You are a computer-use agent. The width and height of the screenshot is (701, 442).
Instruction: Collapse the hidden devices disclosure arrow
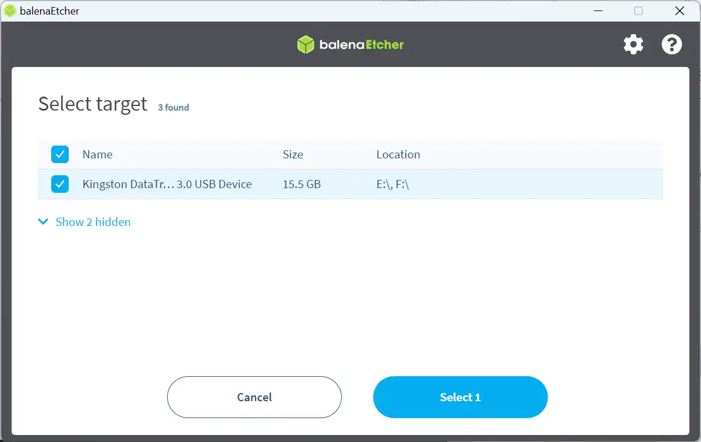point(43,222)
